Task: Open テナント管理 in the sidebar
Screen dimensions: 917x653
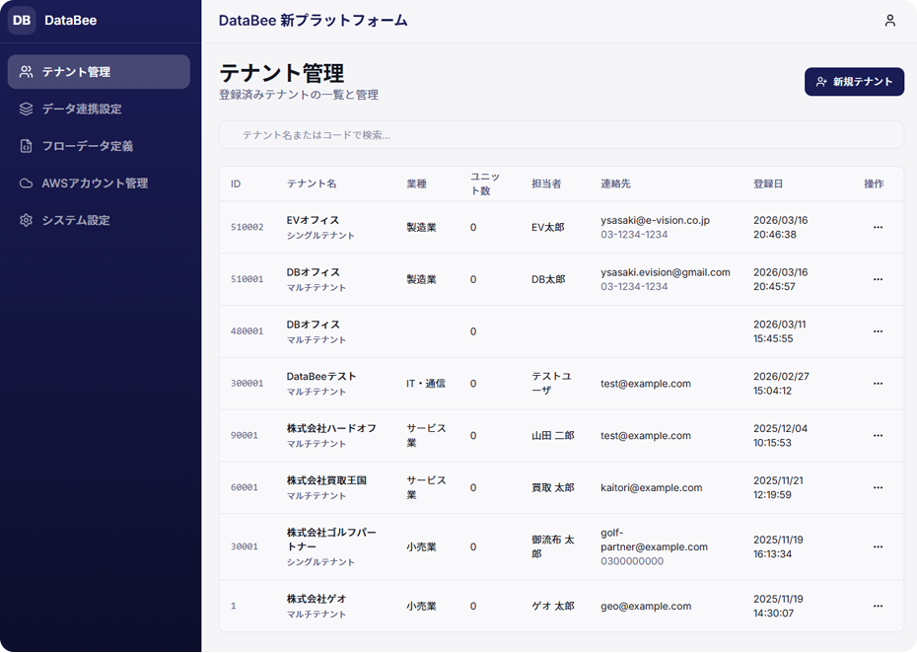Action: [x=99, y=72]
